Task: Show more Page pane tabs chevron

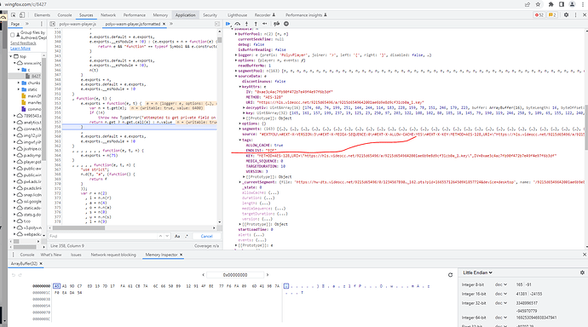Action: pos(27,24)
